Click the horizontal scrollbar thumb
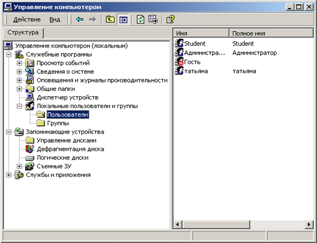Image resolution: width=317 pixels, height=243 pixels. (x=216, y=224)
